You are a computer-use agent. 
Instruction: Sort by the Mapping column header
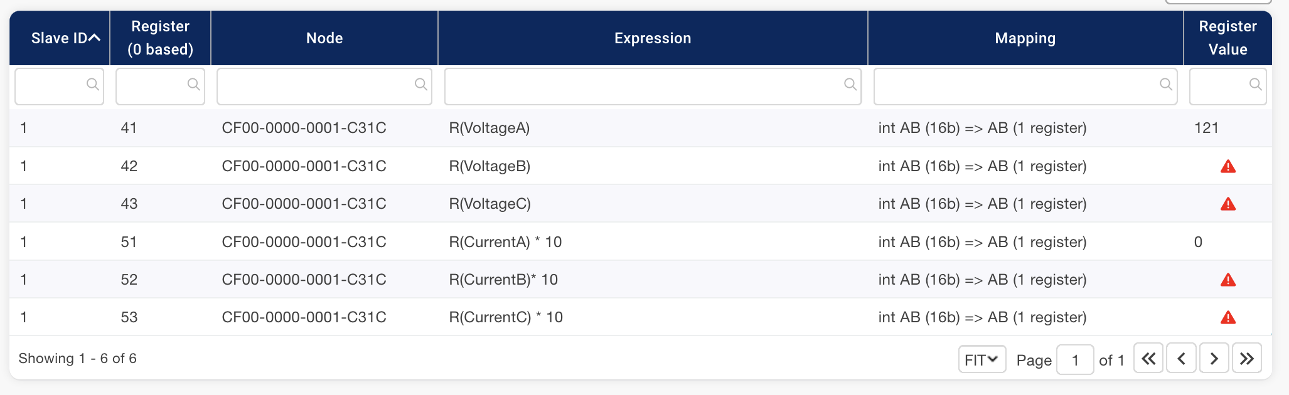tap(1025, 38)
